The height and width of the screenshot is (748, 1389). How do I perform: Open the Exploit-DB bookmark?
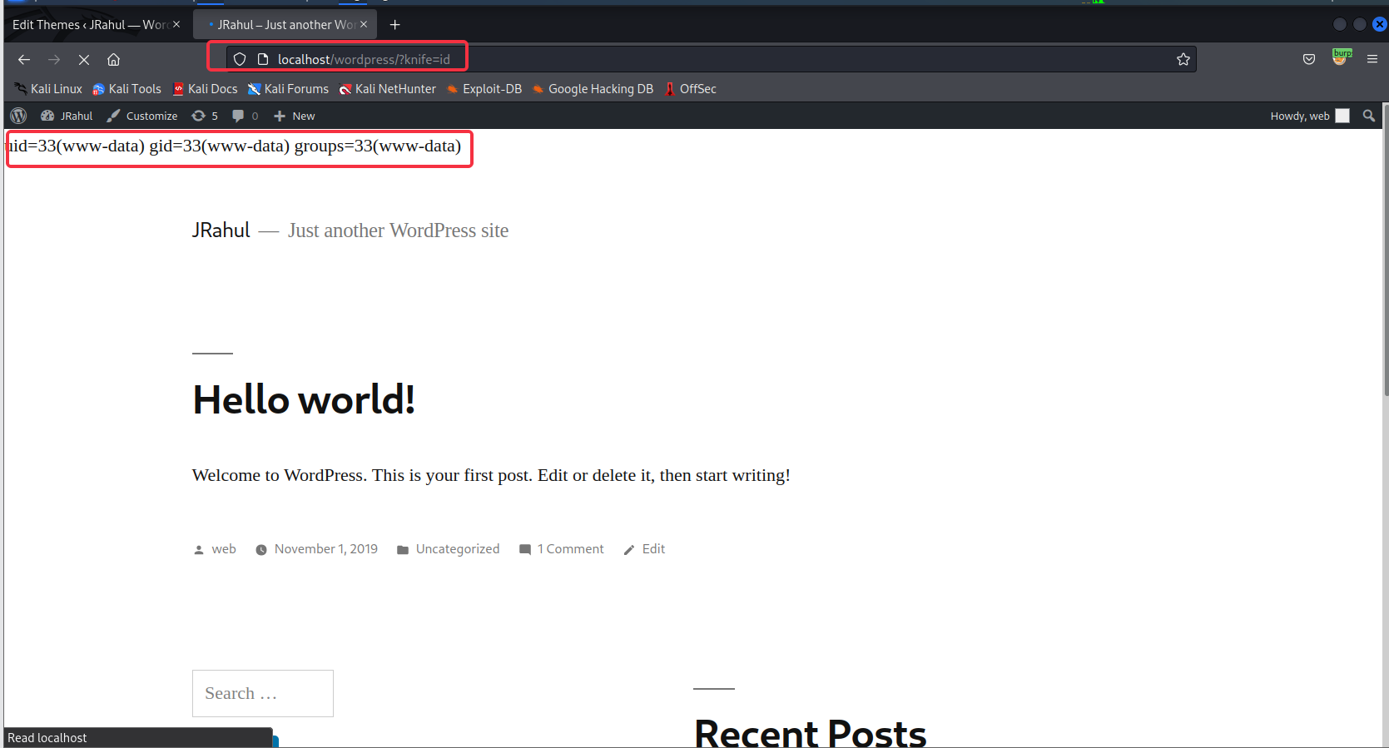[x=484, y=89]
